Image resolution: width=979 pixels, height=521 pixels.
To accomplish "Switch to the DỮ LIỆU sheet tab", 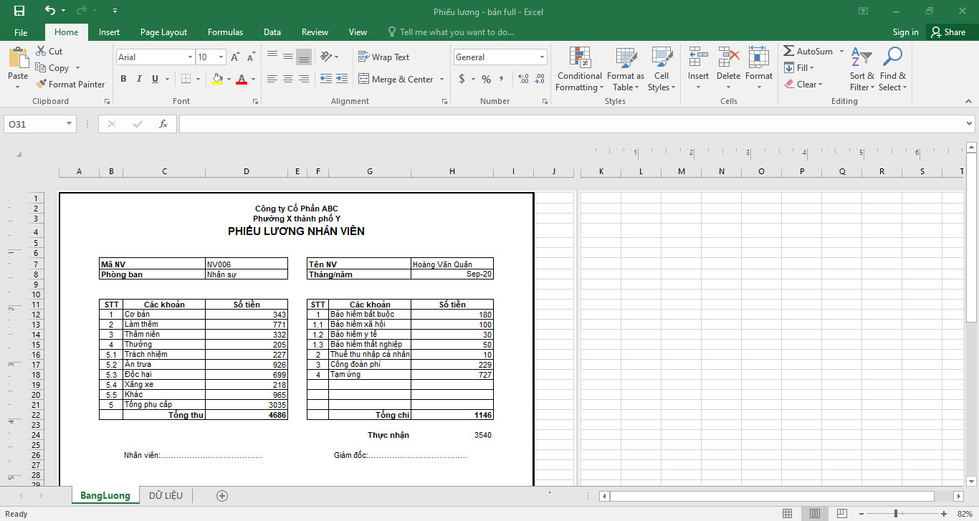I will click(166, 496).
